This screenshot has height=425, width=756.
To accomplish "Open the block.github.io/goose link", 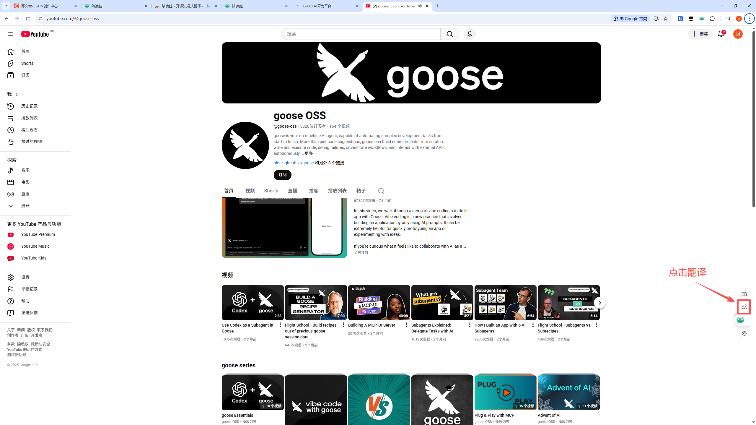I will (293, 163).
